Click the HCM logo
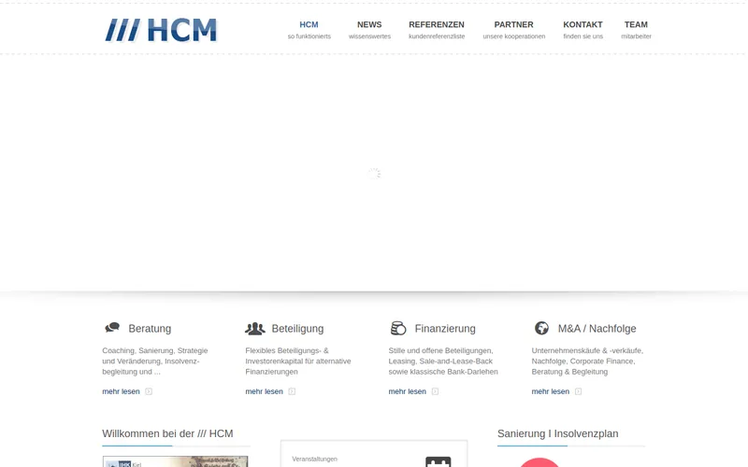748x467 pixels. [161, 30]
